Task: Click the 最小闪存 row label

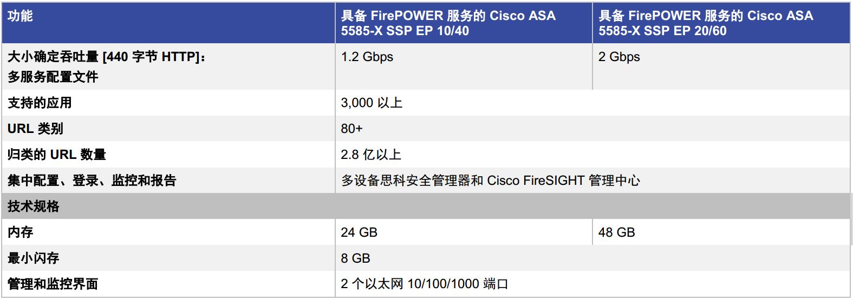Action: tap(168, 258)
